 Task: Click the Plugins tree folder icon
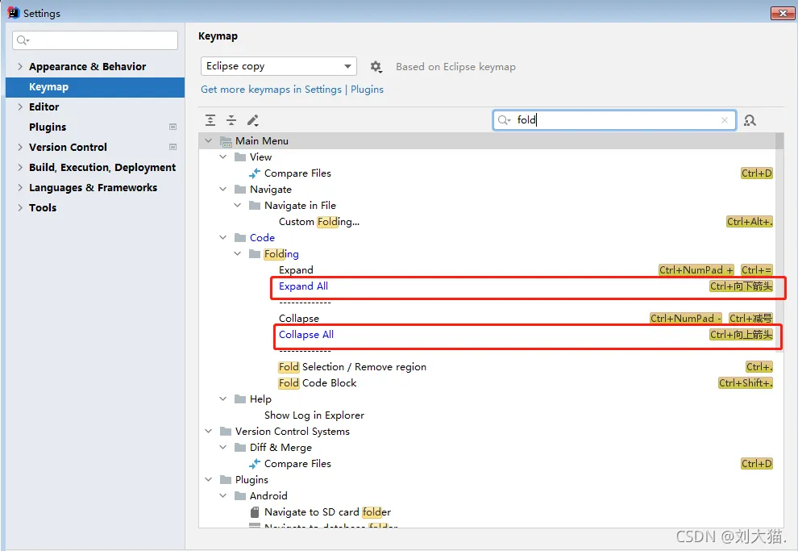[226, 480]
